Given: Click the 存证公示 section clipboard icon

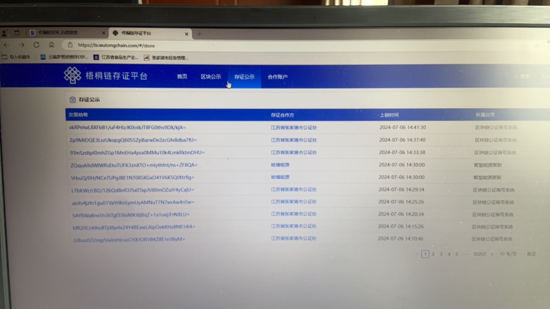Looking at the screenshot, I should point(73,100).
